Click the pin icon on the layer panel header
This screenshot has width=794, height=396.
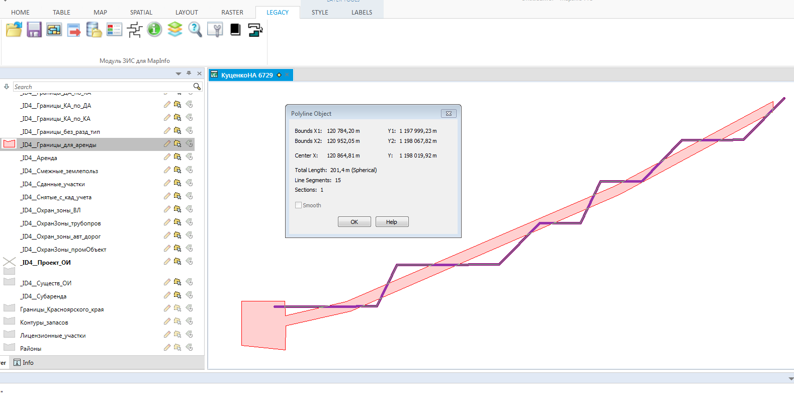point(189,73)
